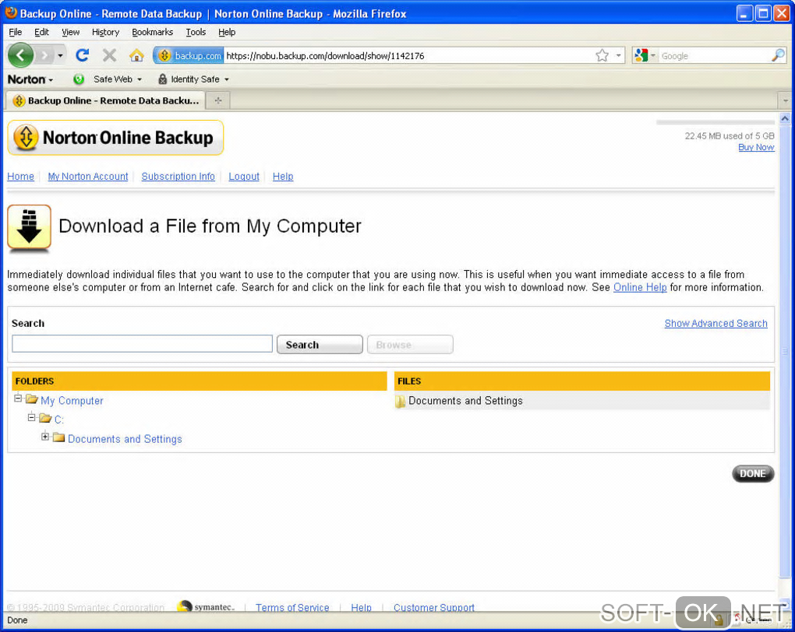795x632 pixels.
Task: Click the backup.com site identity badge
Action: 189,56
